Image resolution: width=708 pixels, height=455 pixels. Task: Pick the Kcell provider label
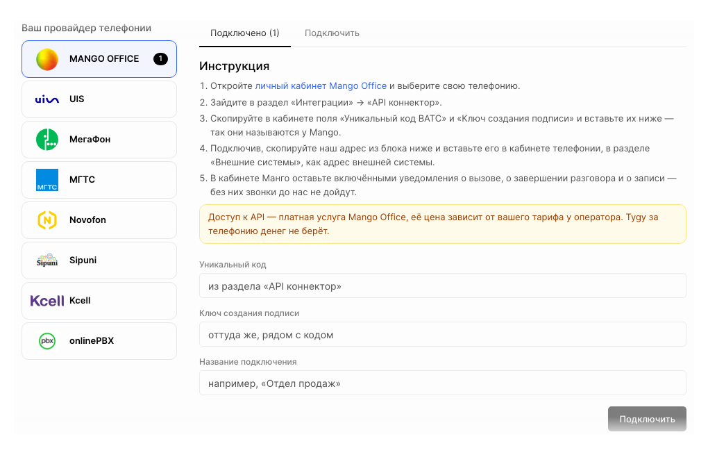click(x=80, y=301)
